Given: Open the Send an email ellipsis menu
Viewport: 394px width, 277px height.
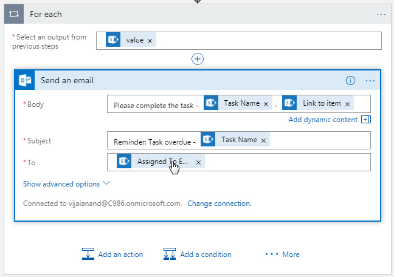Looking at the screenshot, I should click(x=370, y=80).
